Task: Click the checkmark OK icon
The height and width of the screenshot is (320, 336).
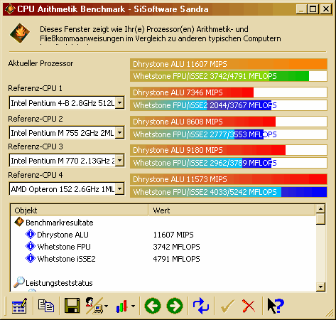Action: click(227, 306)
